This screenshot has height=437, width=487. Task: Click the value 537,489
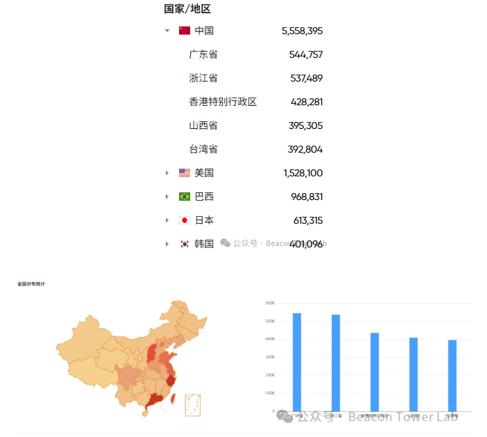[x=307, y=78]
